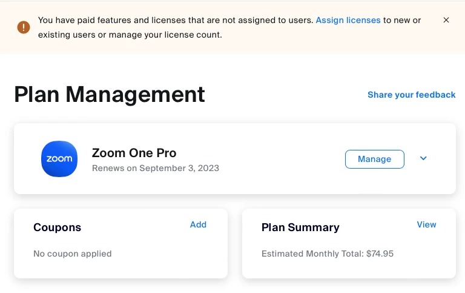Open the Assign licenses link
This screenshot has height=293, width=465.
click(348, 20)
